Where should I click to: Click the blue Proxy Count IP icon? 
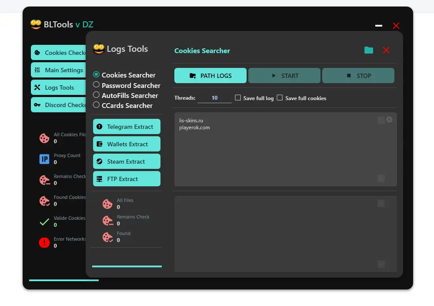44,159
